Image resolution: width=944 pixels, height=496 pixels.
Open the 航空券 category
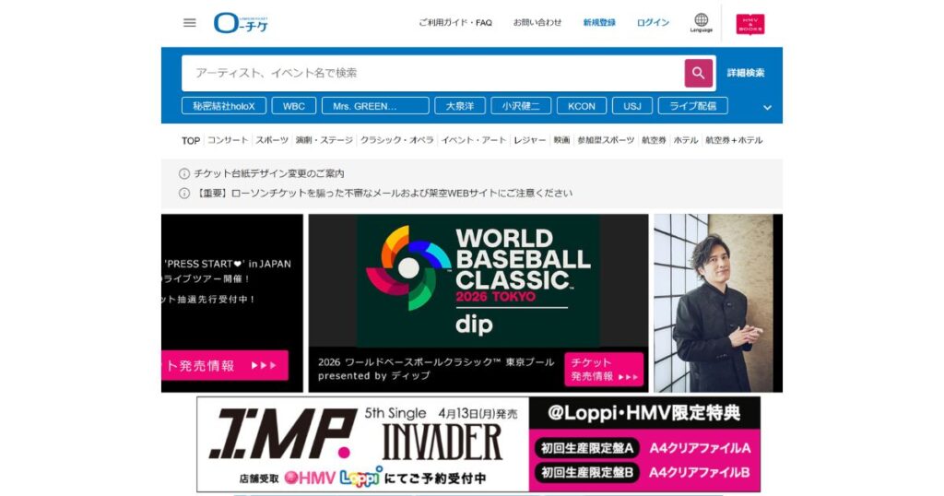[654, 140]
